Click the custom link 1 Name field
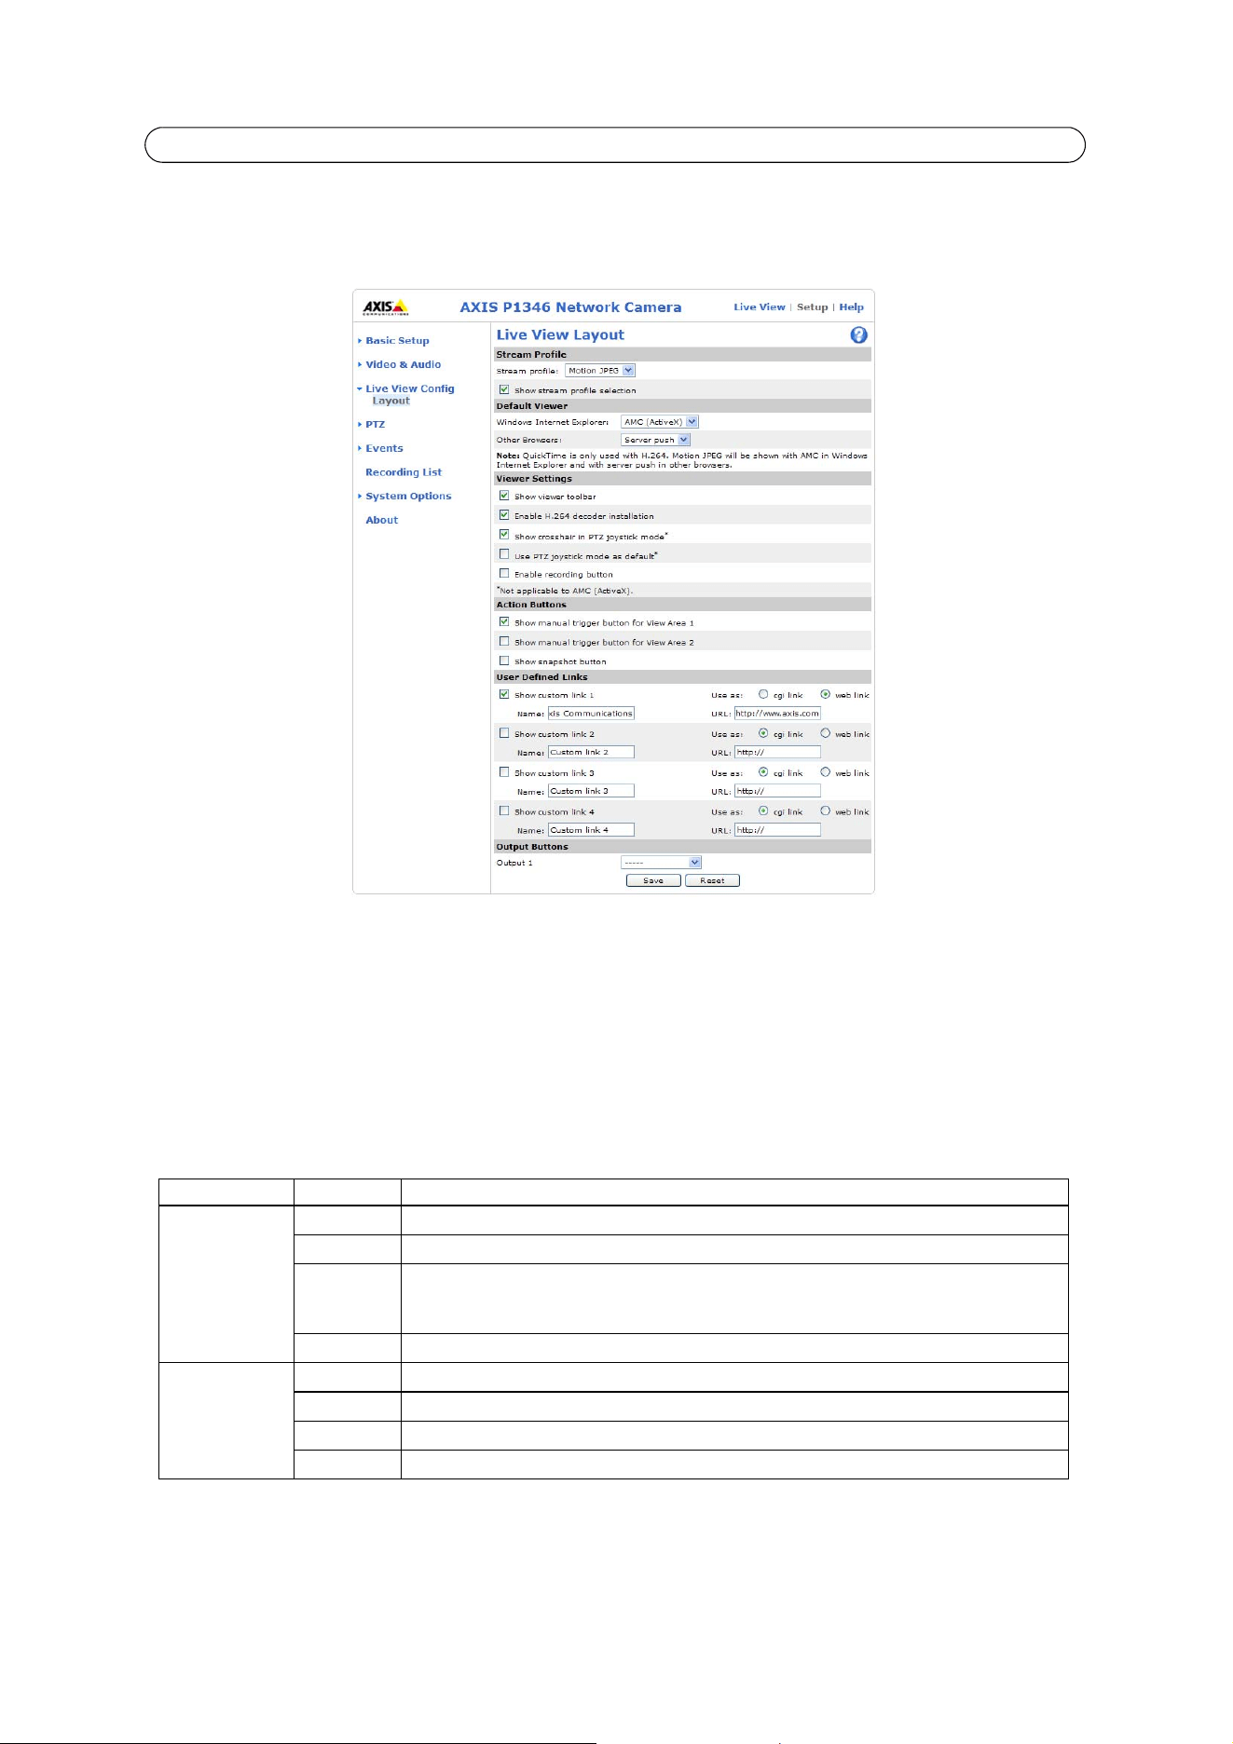 coord(591,714)
